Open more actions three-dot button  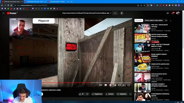point(130,94)
